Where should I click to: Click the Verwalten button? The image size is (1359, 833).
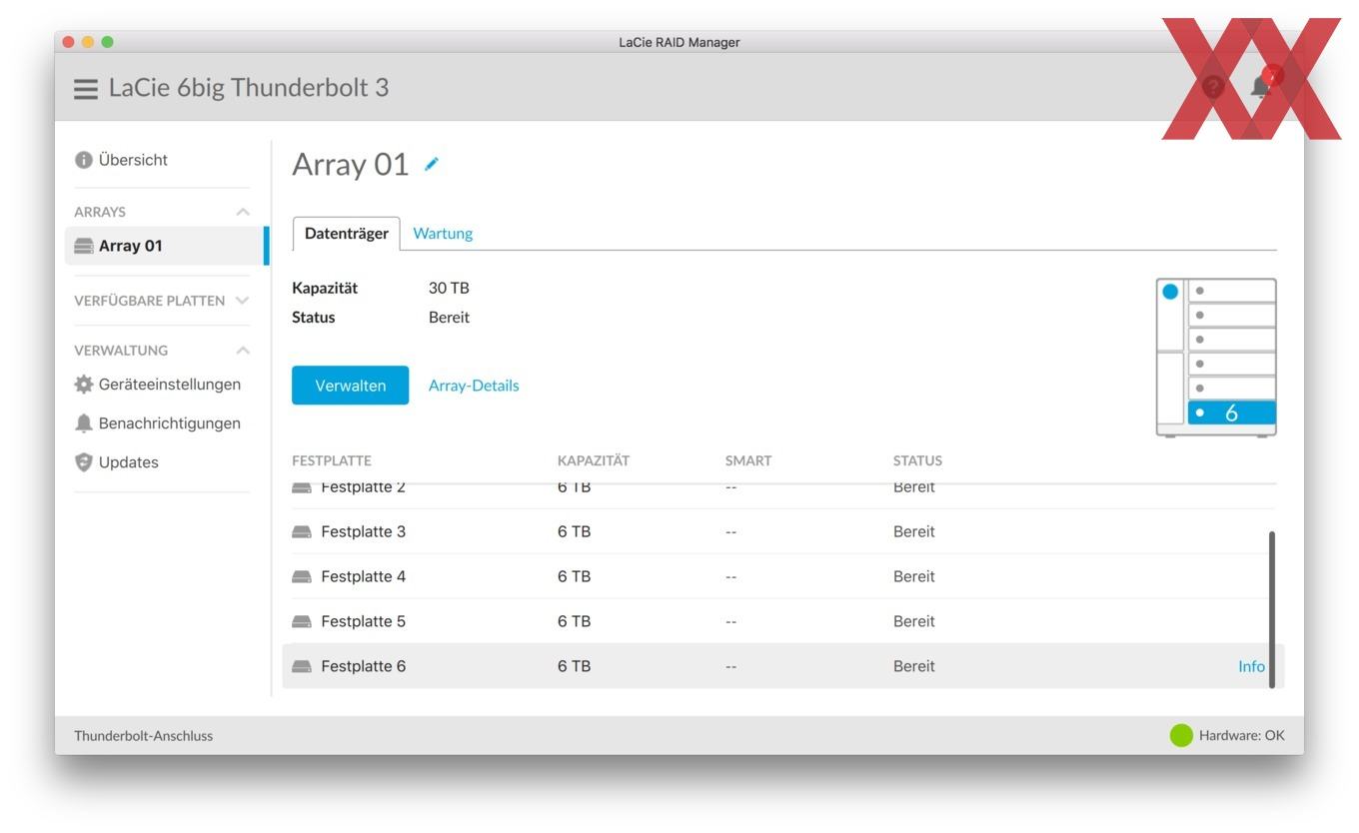350,386
